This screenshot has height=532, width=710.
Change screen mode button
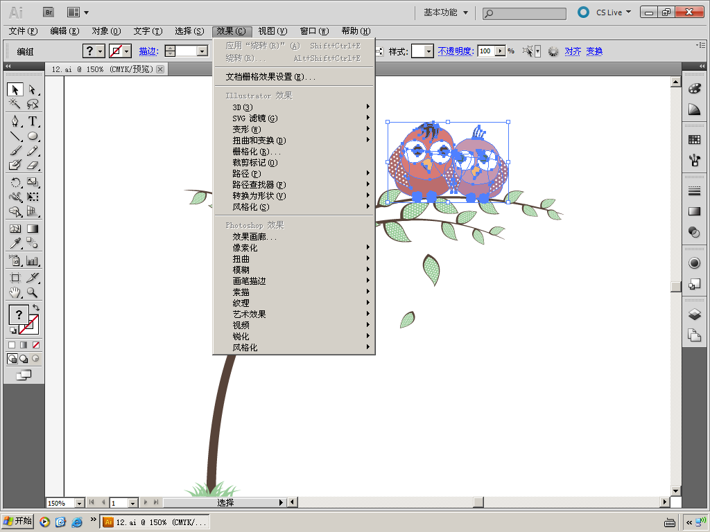point(24,375)
